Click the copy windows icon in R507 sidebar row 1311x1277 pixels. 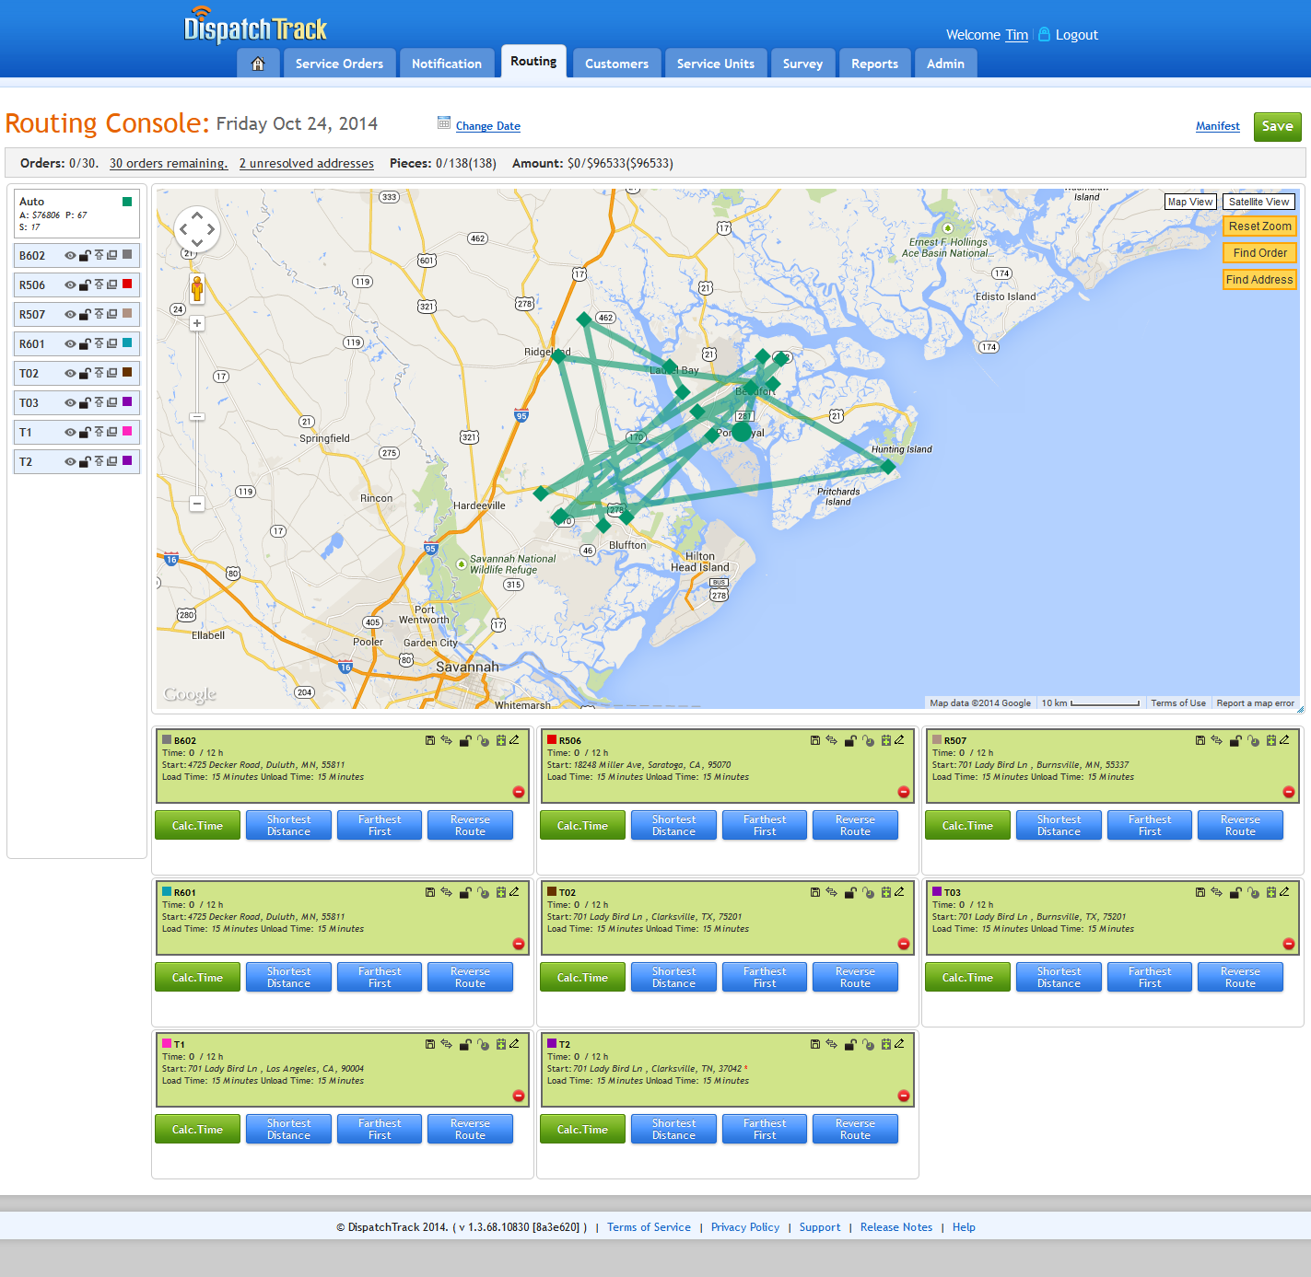point(112,314)
